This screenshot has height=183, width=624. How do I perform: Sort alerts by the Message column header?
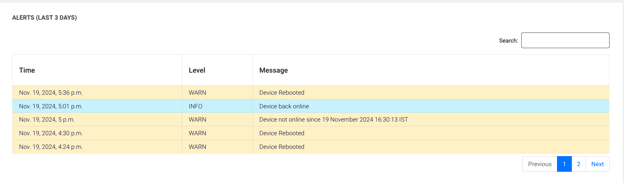point(274,70)
